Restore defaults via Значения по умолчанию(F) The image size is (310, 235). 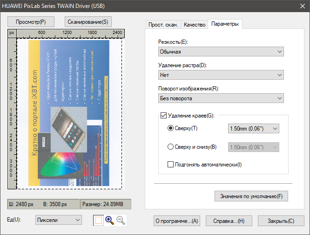(251, 196)
